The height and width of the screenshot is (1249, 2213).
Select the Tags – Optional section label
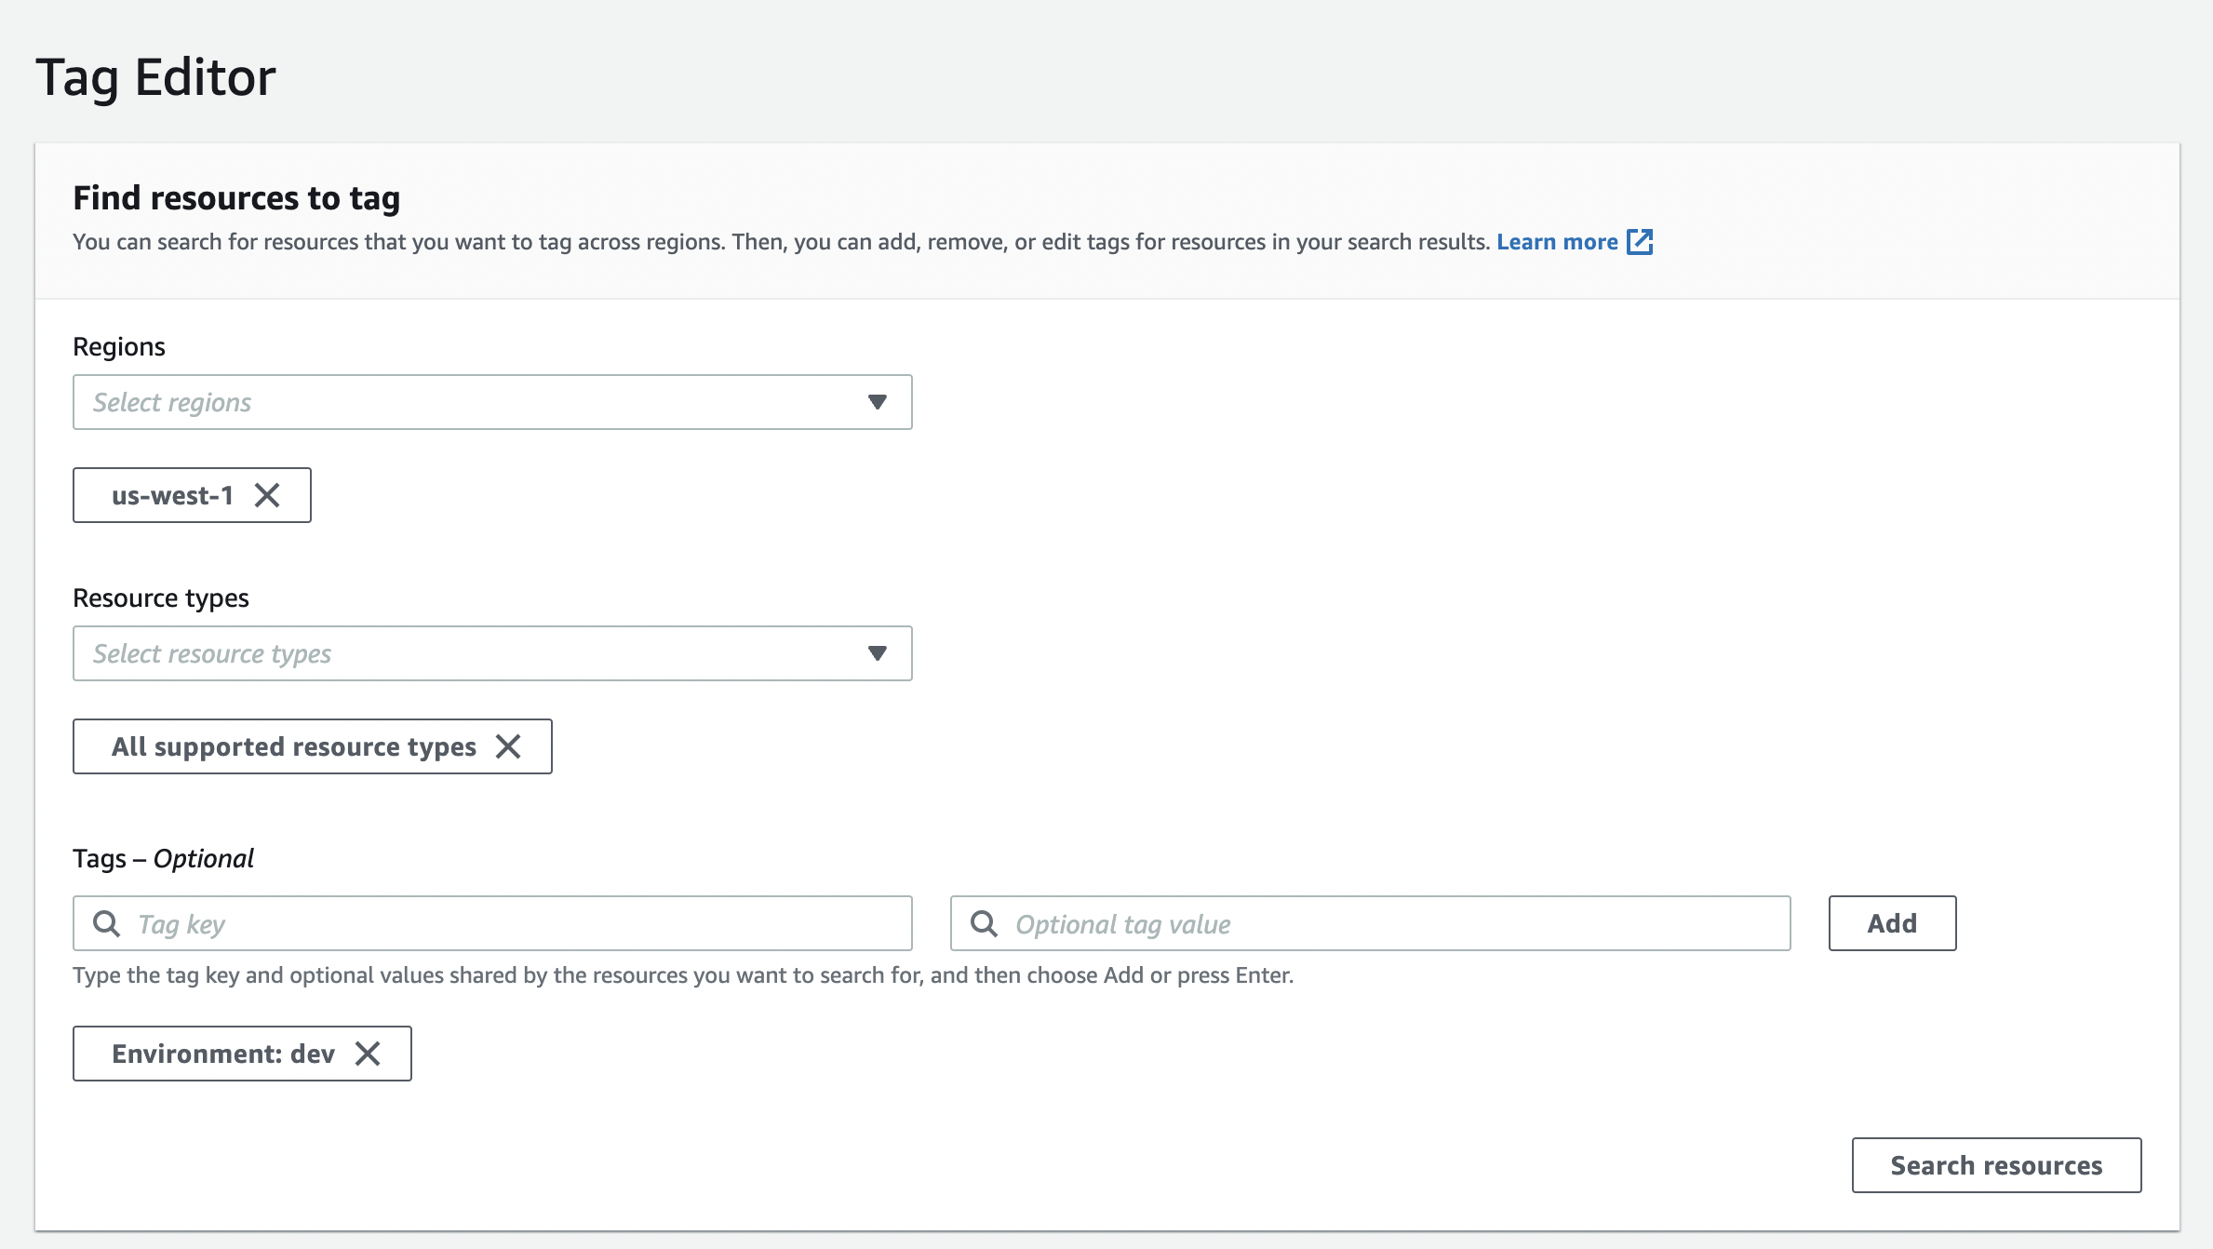(163, 857)
